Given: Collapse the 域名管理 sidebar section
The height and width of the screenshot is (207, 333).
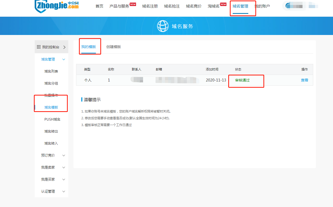Looking at the screenshot, I should 64,60.
